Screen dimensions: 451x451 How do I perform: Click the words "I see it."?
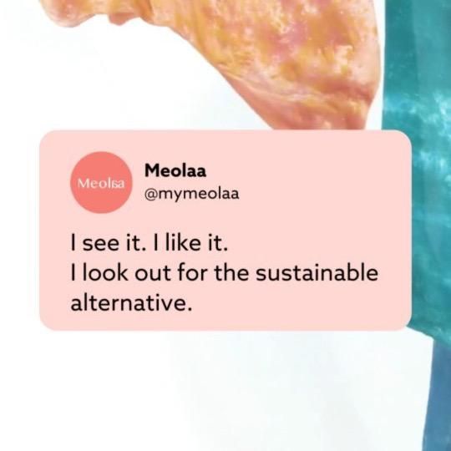click(x=108, y=243)
